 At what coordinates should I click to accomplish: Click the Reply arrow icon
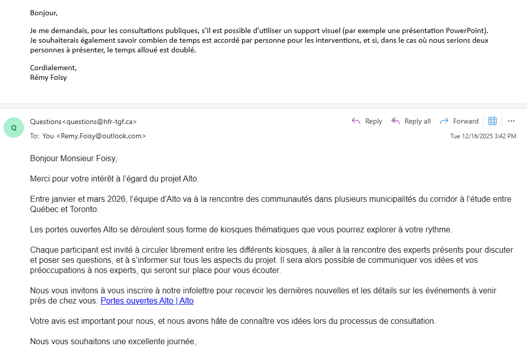point(356,121)
